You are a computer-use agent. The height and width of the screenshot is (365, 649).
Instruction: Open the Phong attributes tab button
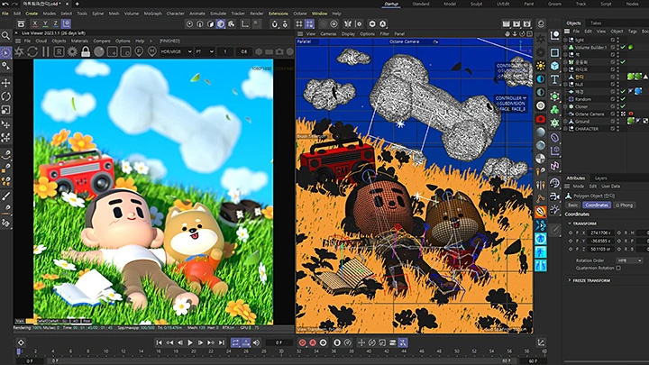tap(624, 205)
